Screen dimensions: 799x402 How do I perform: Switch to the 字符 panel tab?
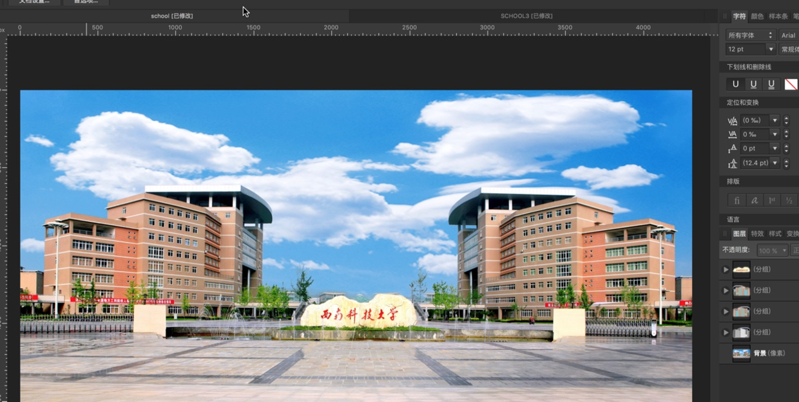point(739,17)
